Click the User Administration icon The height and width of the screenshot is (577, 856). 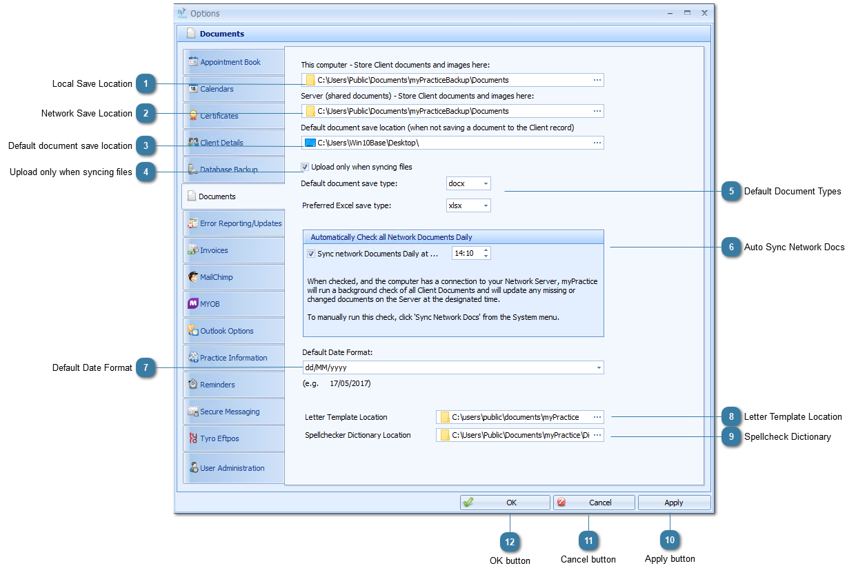pyautogui.click(x=193, y=467)
